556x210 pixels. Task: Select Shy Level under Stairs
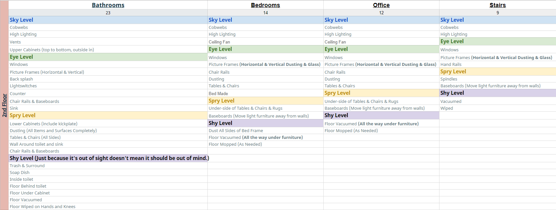498,93
